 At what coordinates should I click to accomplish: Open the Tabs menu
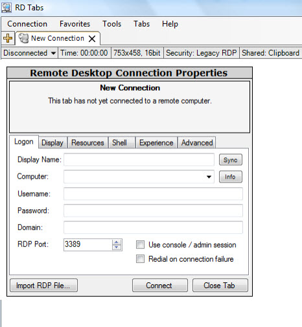(x=141, y=24)
